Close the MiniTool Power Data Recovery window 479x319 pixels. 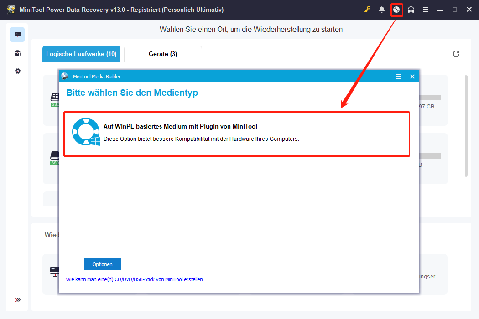click(469, 10)
